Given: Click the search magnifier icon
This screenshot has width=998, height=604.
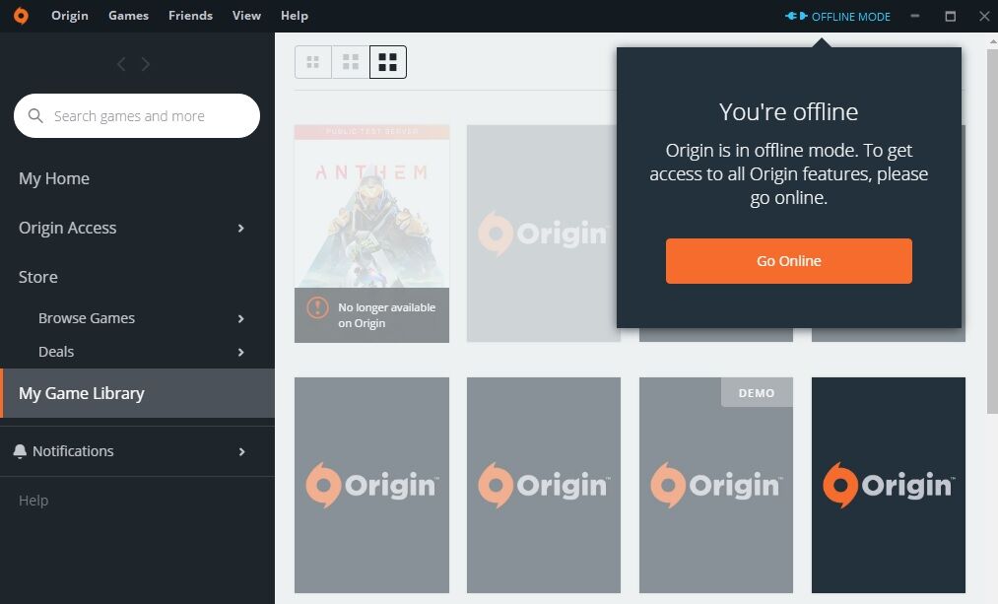Looking at the screenshot, I should 35,116.
